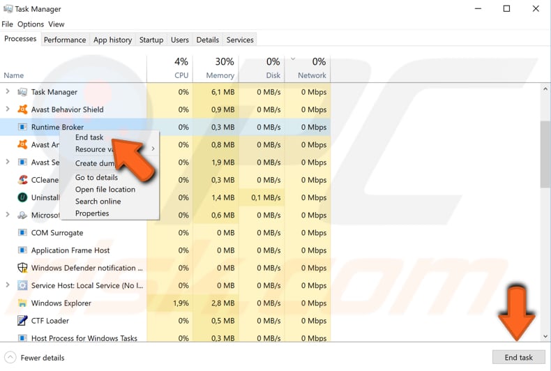This screenshot has width=551, height=371.
Task: Click the Runtime Broker process icon
Action: (22, 127)
